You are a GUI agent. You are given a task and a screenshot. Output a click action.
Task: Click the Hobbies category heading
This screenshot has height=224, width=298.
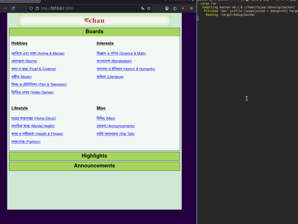tap(19, 43)
